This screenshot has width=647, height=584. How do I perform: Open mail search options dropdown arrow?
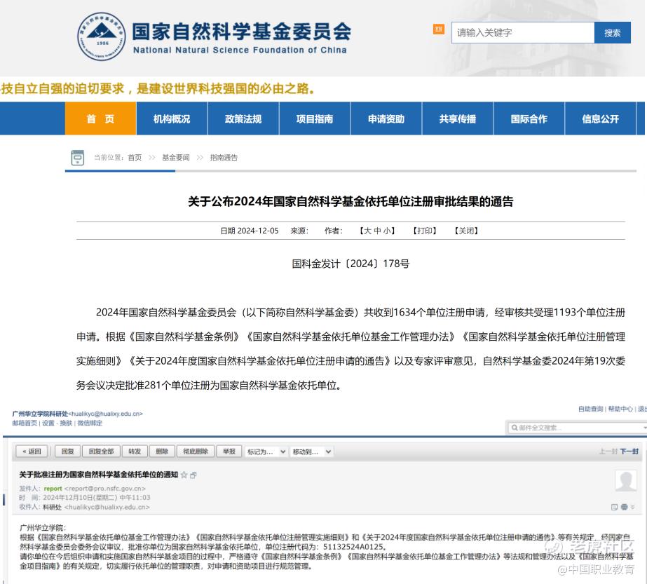click(x=644, y=428)
